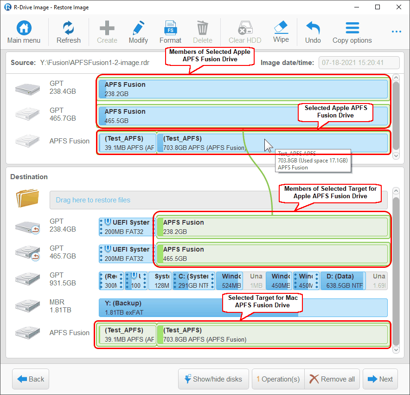The width and height of the screenshot is (410, 395).
Task: Select destination APFS Fusion 238.2GB partition
Action: click(x=272, y=227)
